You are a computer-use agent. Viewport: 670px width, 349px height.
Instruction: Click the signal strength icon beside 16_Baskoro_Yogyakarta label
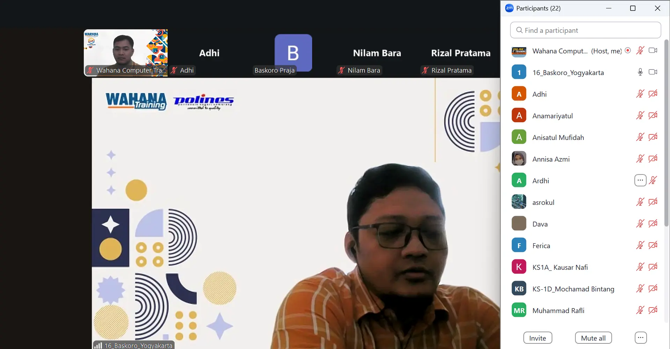click(x=98, y=346)
